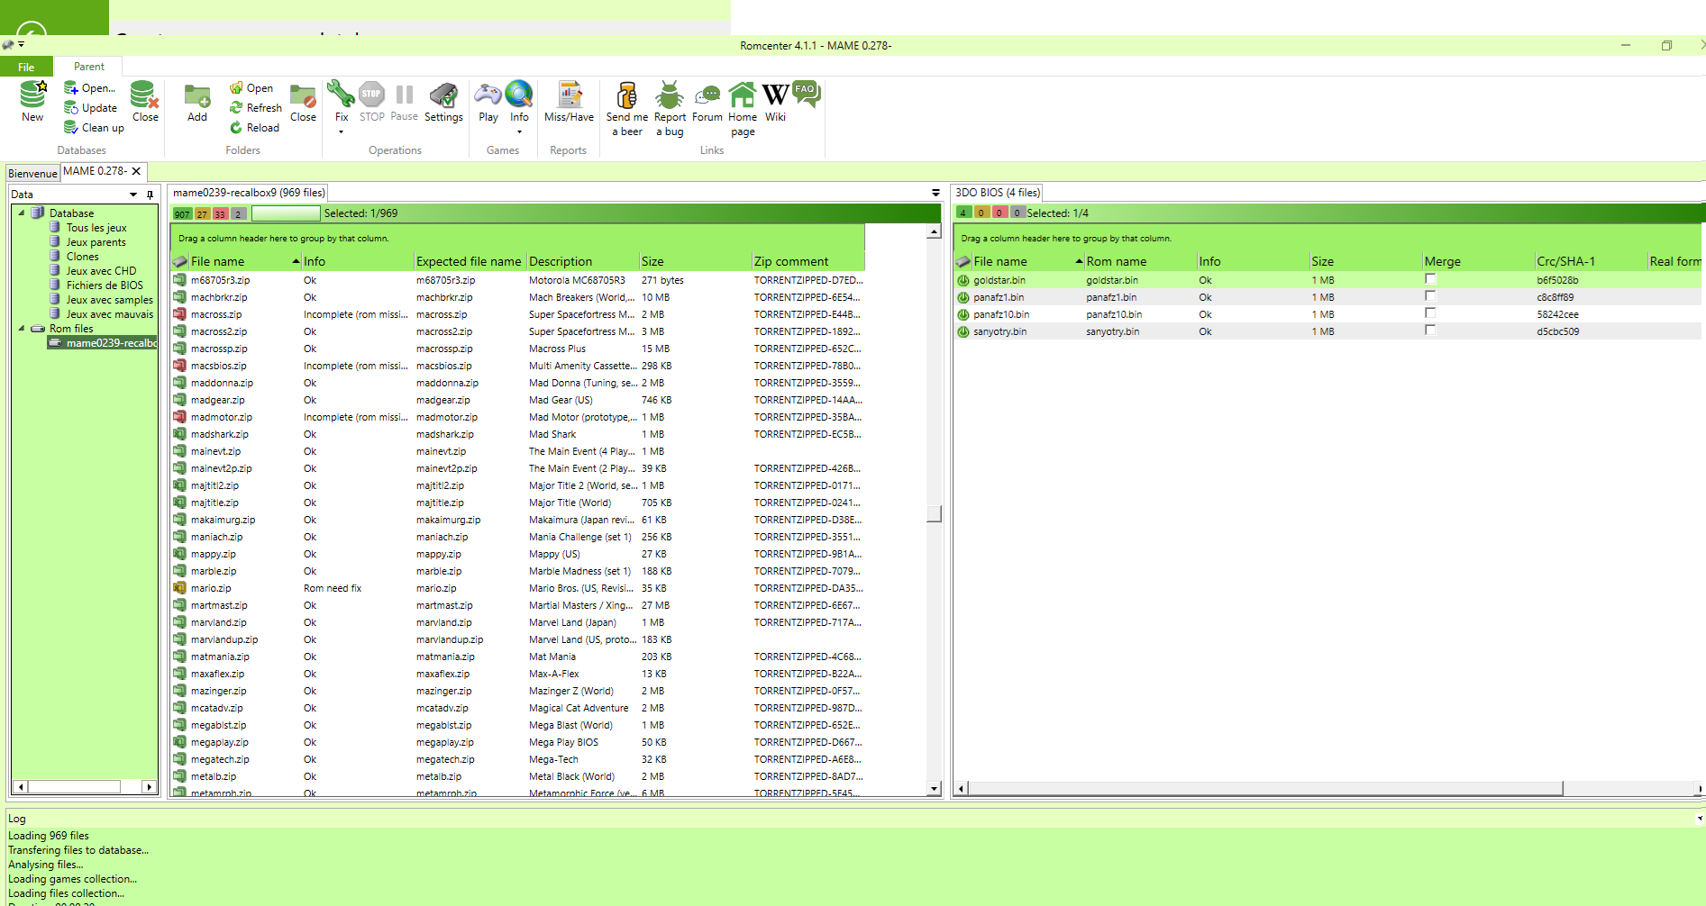Toggle Merge checkbox for goldstar.bin
This screenshot has width=1706, height=906.
(x=1429, y=279)
